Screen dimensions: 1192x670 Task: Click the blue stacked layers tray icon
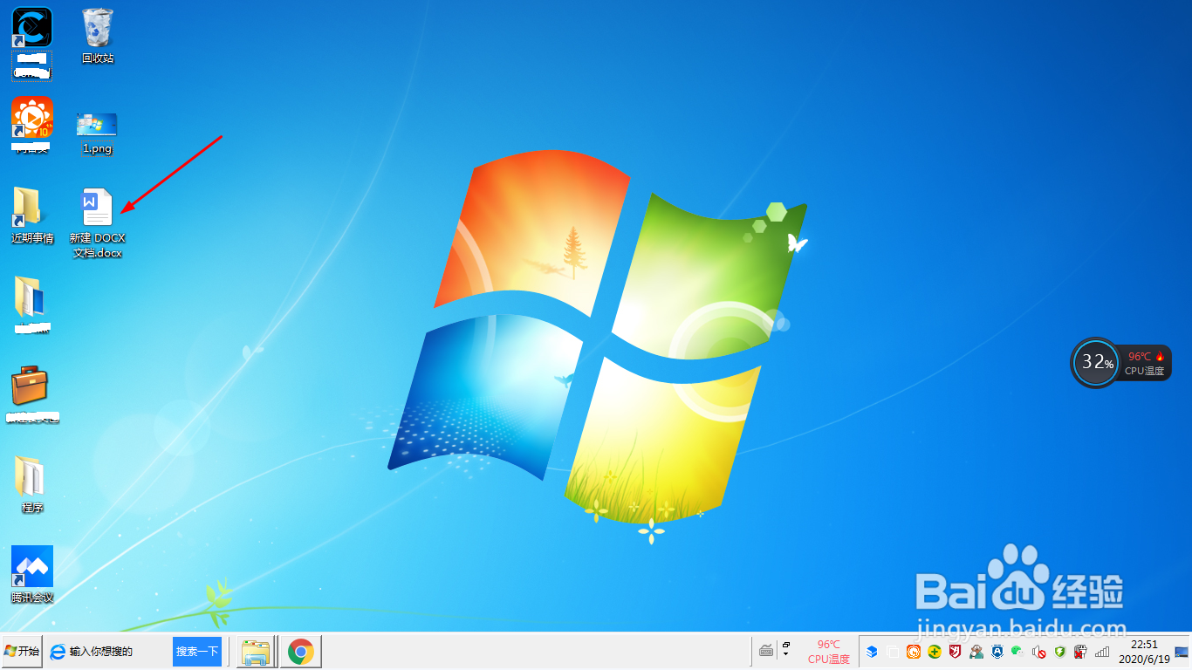pos(872,652)
